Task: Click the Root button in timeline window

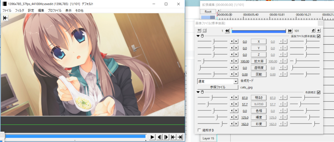Action: point(208,11)
